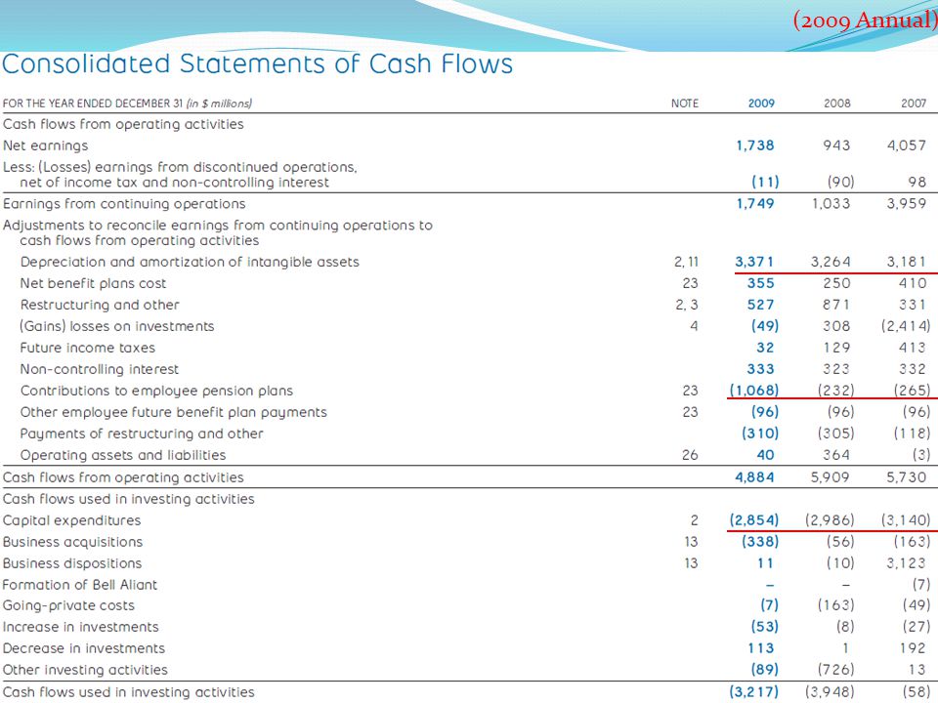Click restructuring 2008 value 871
This screenshot has width=938, height=703.
[836, 305]
